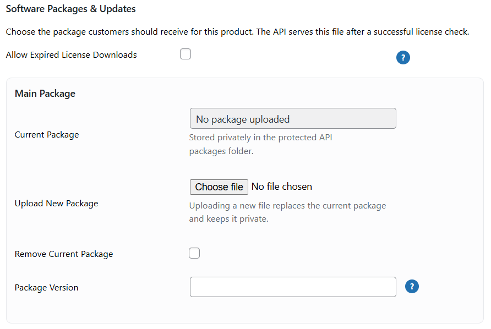The width and height of the screenshot is (491, 329).
Task: Click the 'No package uploaded' field
Action: (x=292, y=118)
